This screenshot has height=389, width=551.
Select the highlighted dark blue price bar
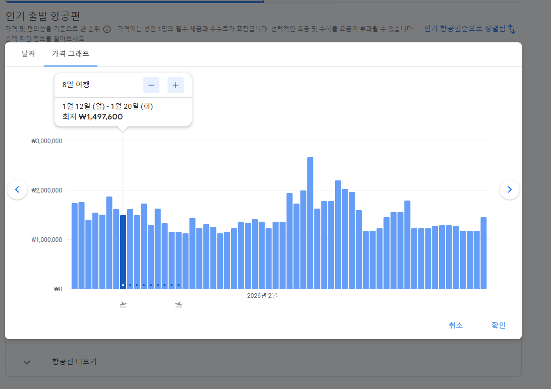[x=123, y=252]
